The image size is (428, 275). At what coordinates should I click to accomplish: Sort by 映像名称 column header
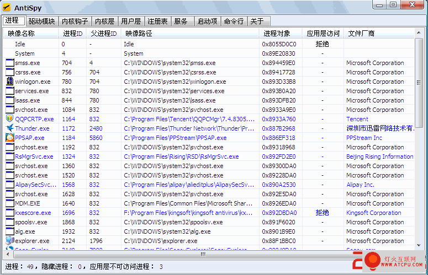point(31,33)
